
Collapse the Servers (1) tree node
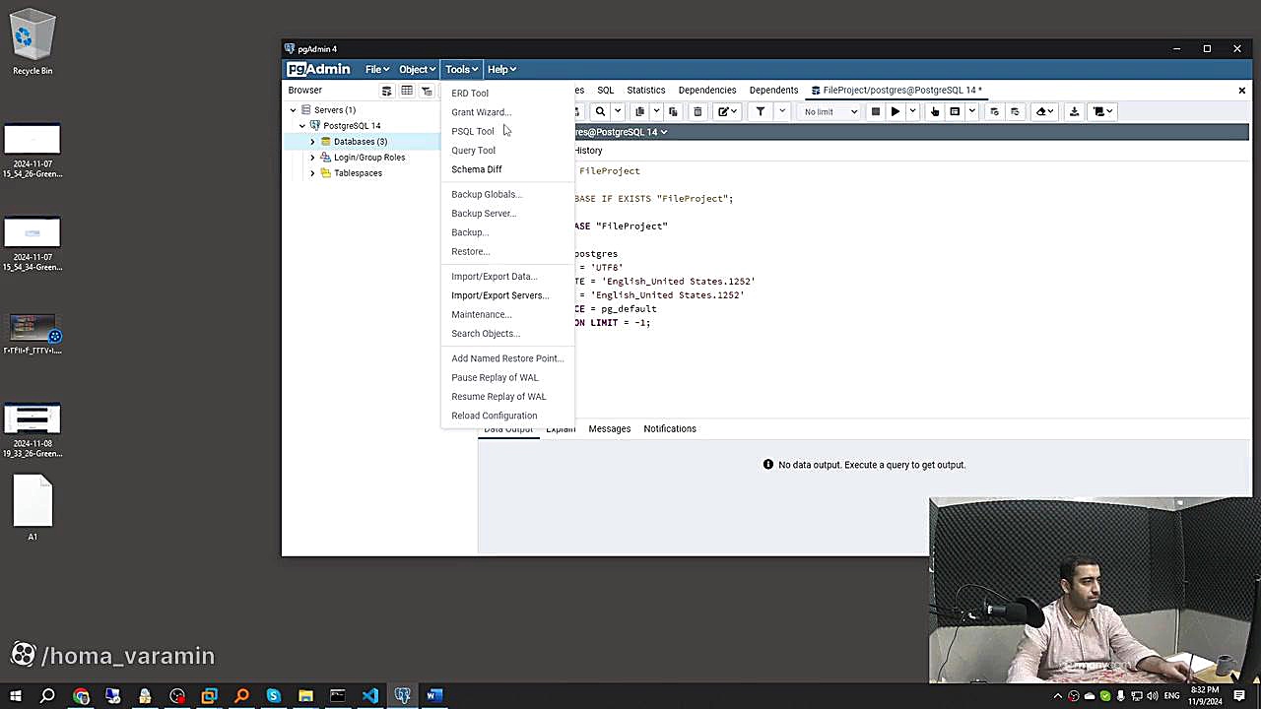(x=293, y=110)
